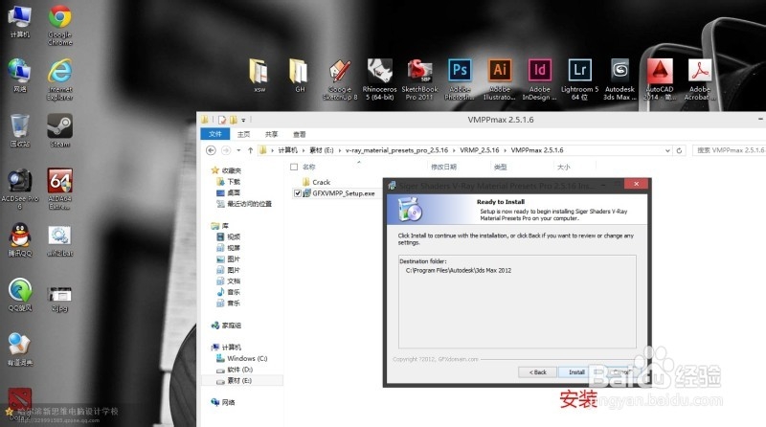Open the Youdao Dictionary desktop icon
766x427 pixels.
(19, 349)
